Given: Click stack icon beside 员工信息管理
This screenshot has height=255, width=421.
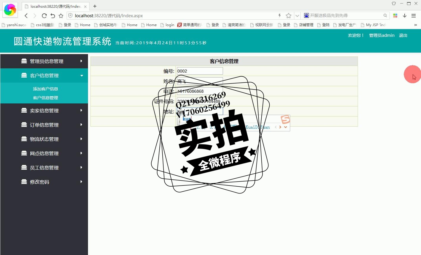Looking at the screenshot, I should coord(24,167).
